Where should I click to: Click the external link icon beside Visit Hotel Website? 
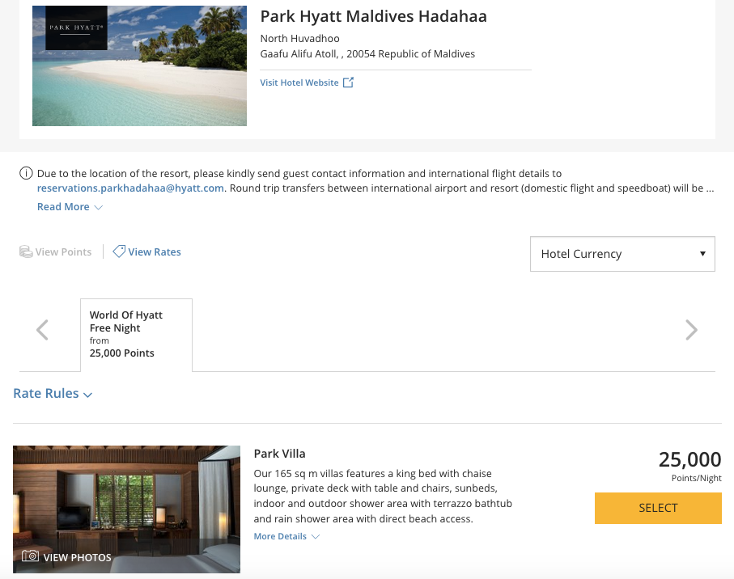coord(349,82)
